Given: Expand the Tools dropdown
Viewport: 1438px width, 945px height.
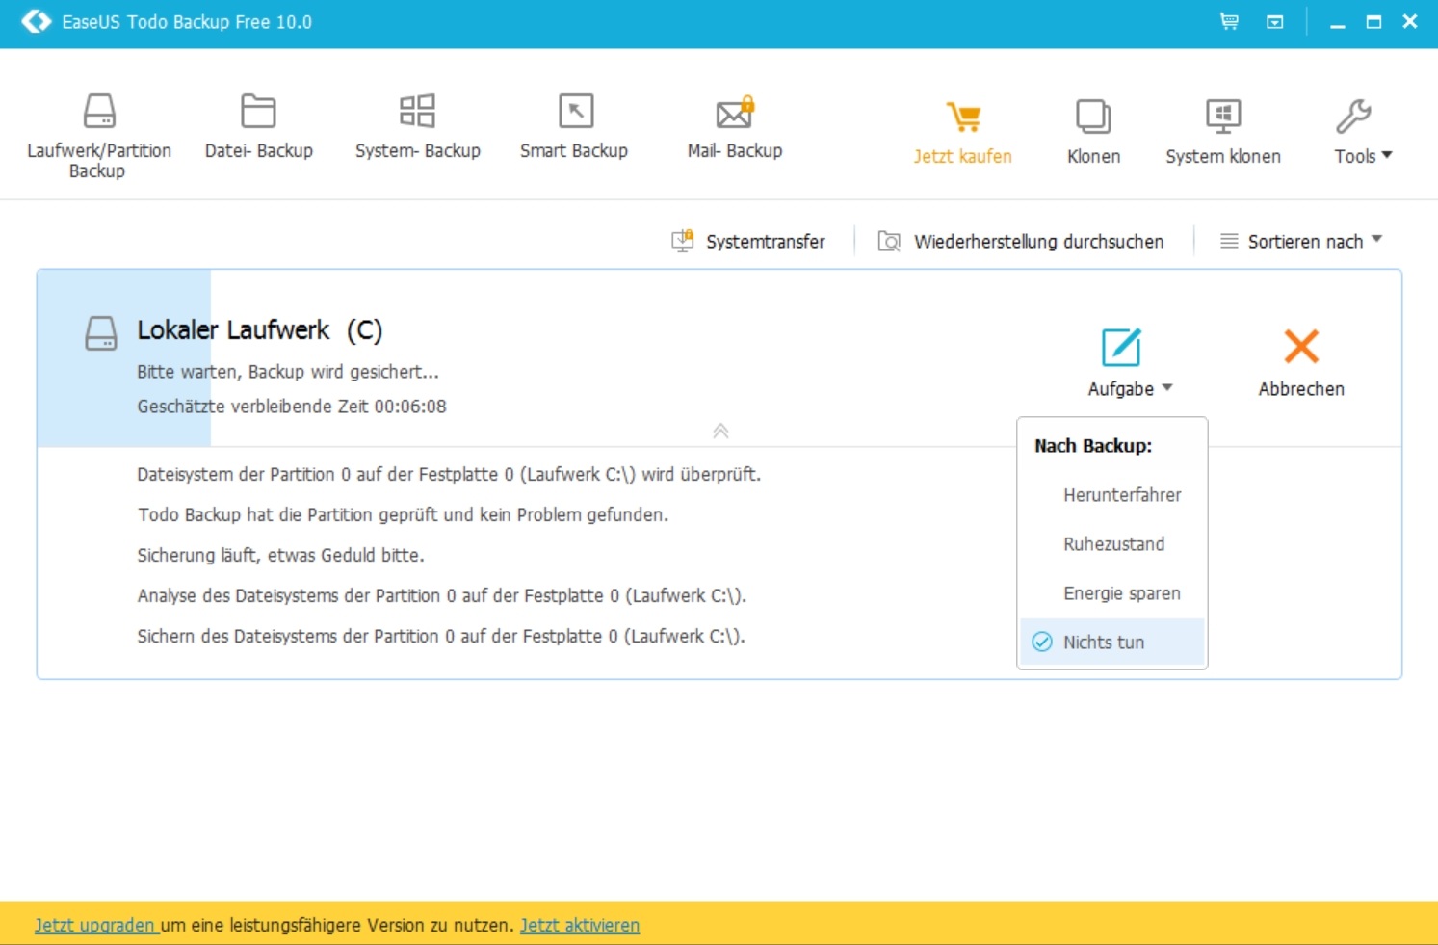Looking at the screenshot, I should (x=1362, y=132).
